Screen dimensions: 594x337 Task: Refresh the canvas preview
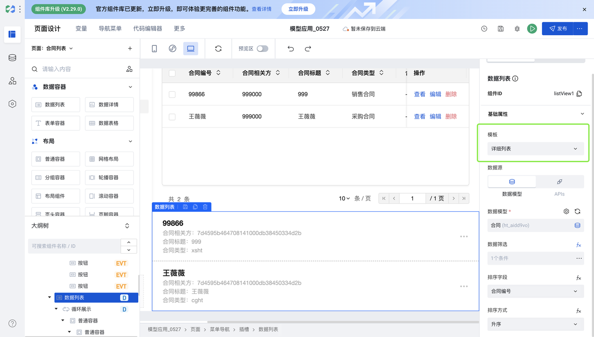point(218,49)
